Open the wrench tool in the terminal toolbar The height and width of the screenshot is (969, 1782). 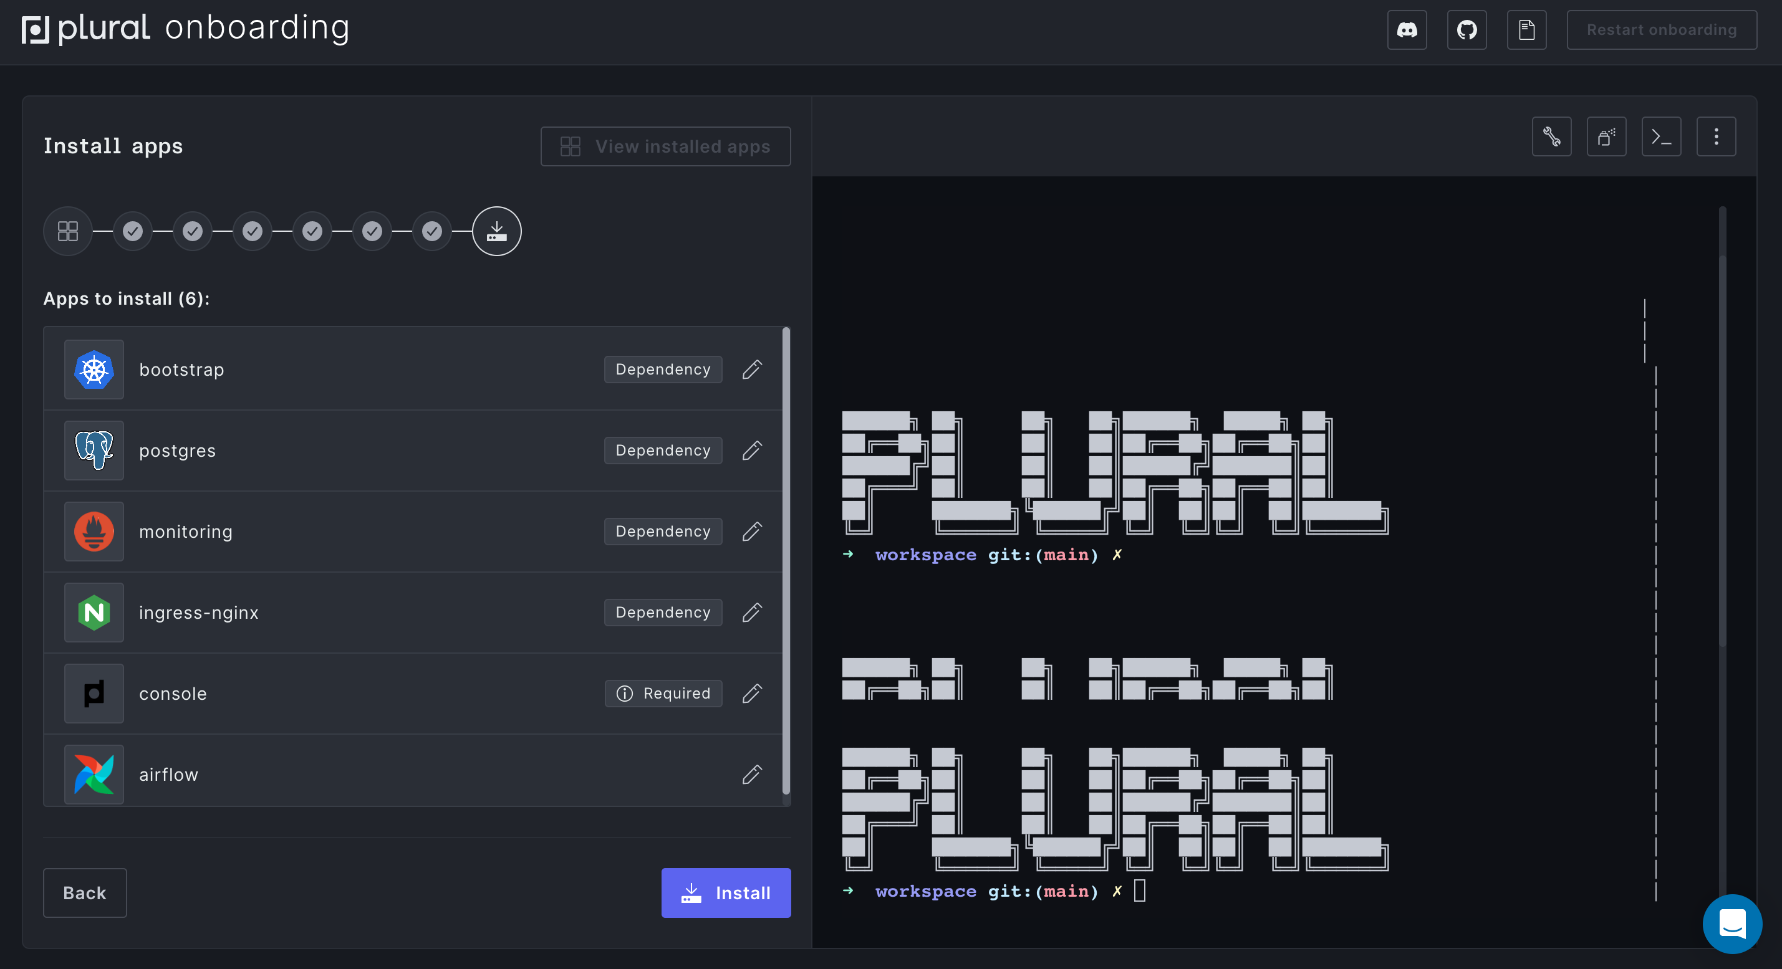click(1552, 137)
